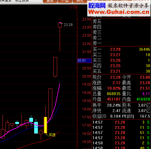Click the 买三 price 23.26
The height and width of the screenshot is (149, 151).
pos(115,60)
